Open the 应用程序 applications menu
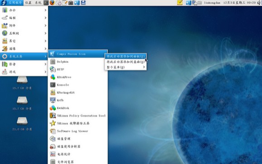The image size is (262, 164). [12, 3]
